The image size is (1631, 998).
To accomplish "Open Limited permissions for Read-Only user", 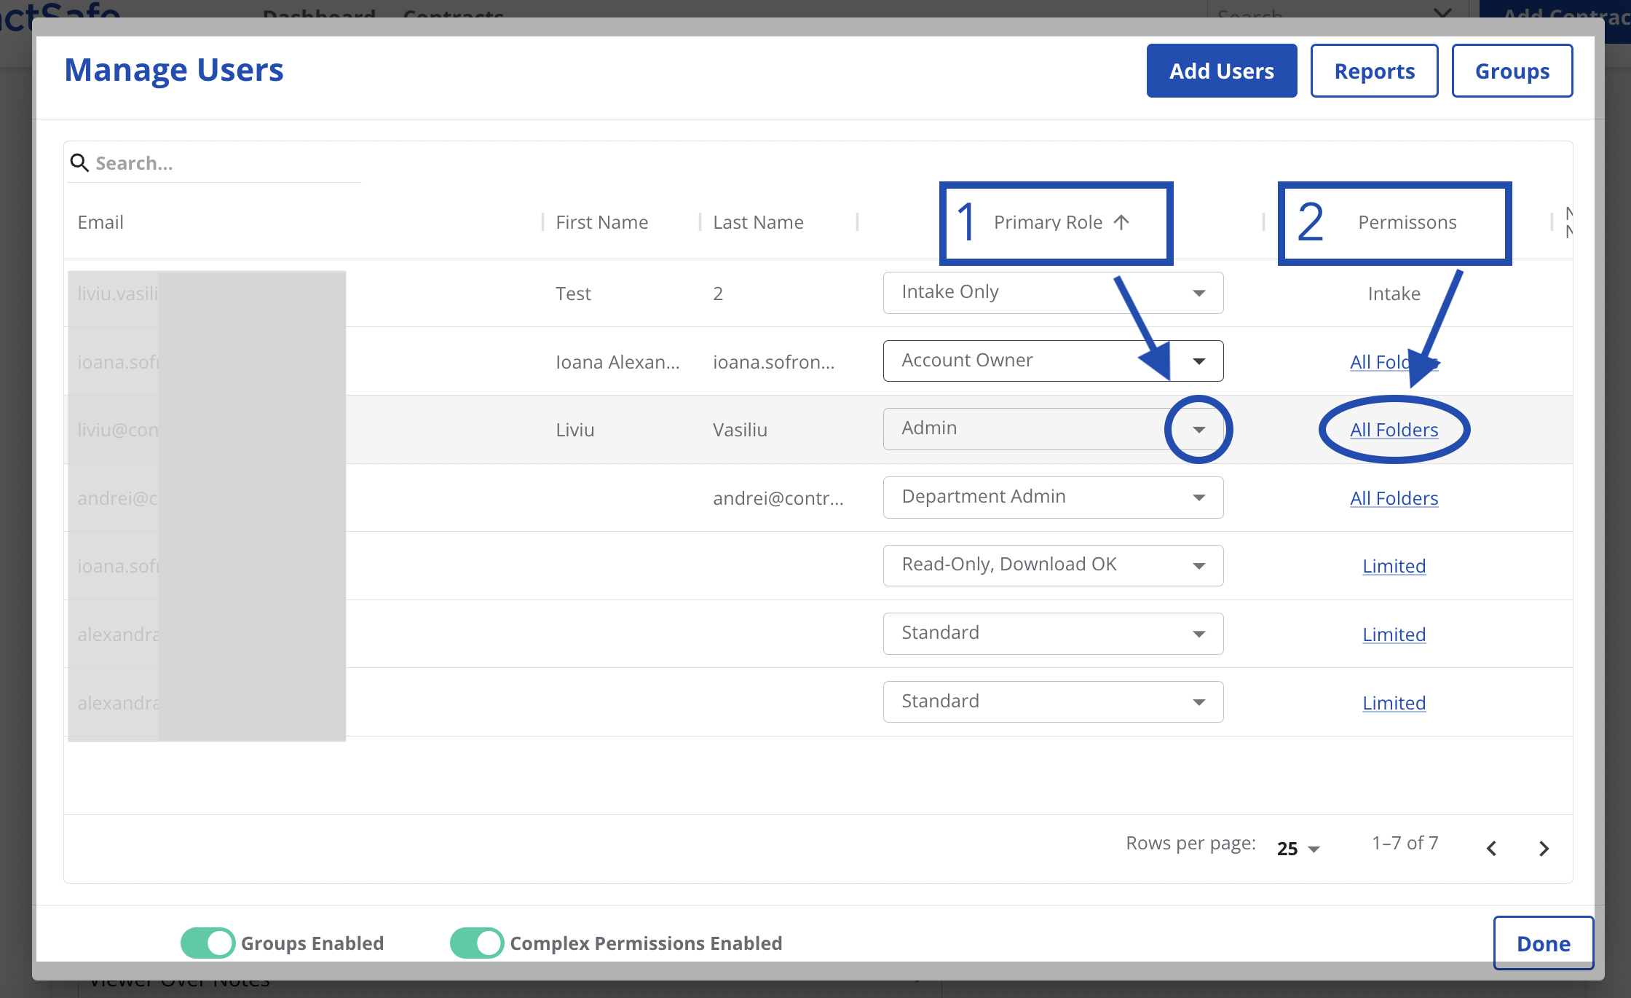I will [x=1394, y=566].
